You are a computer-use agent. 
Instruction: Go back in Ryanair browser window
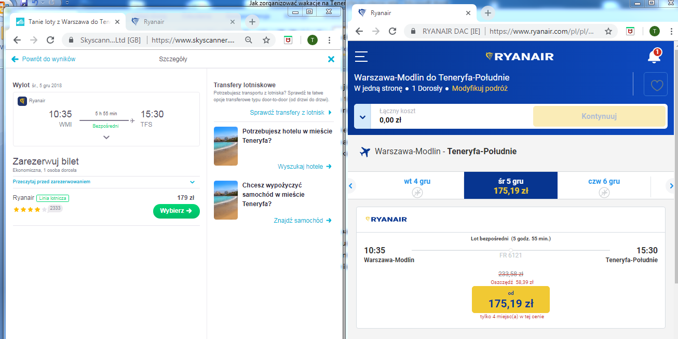pyautogui.click(x=359, y=31)
